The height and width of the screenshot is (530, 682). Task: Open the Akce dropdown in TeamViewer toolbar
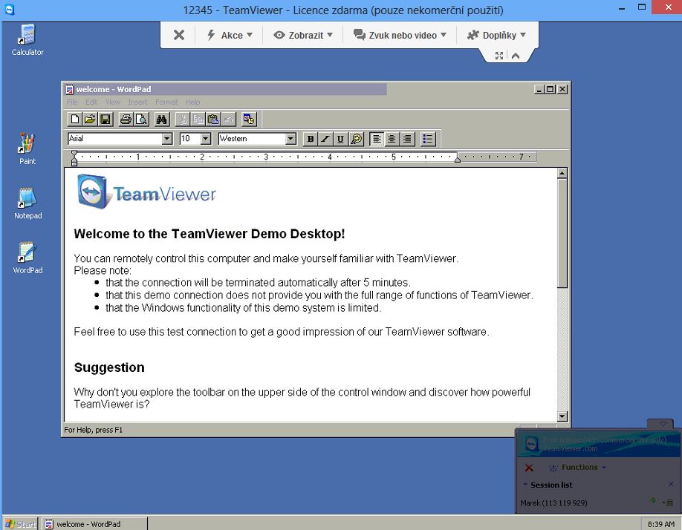point(230,35)
